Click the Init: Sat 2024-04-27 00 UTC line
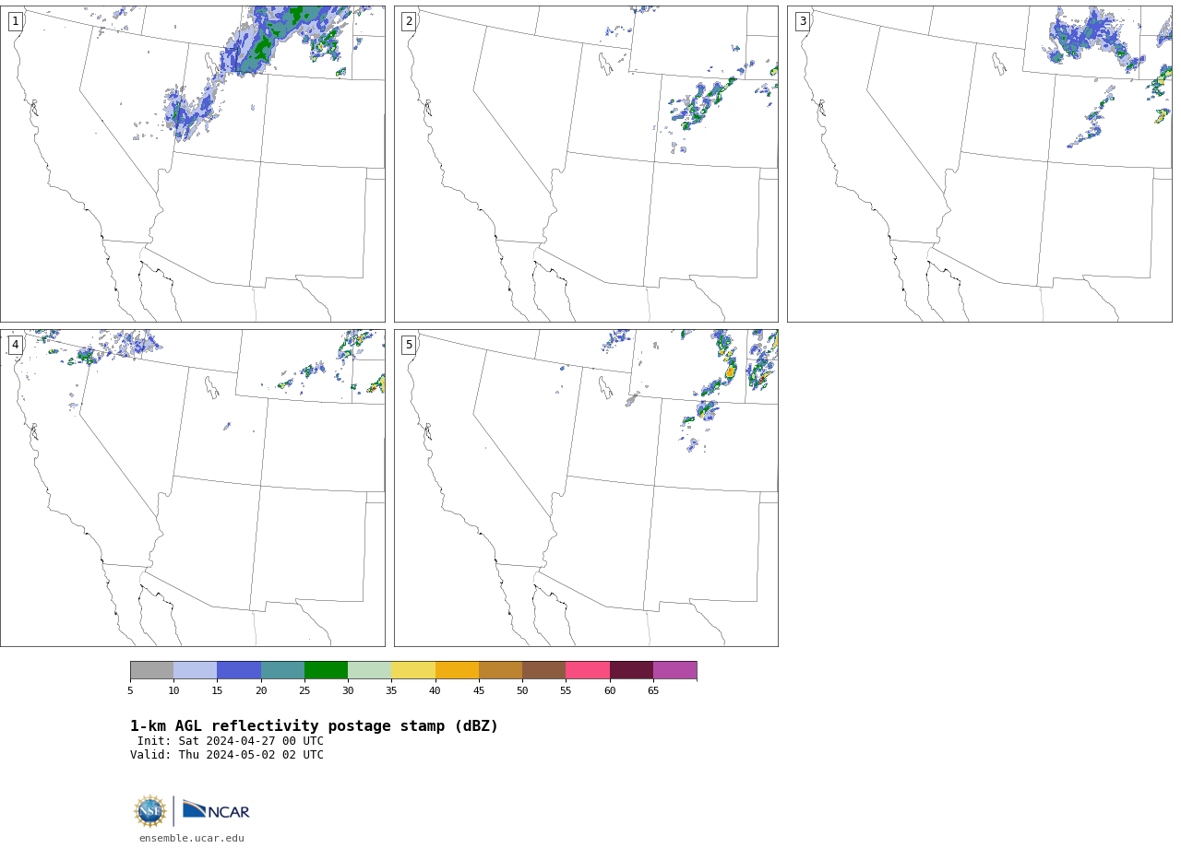The image size is (1181, 848). (231, 741)
